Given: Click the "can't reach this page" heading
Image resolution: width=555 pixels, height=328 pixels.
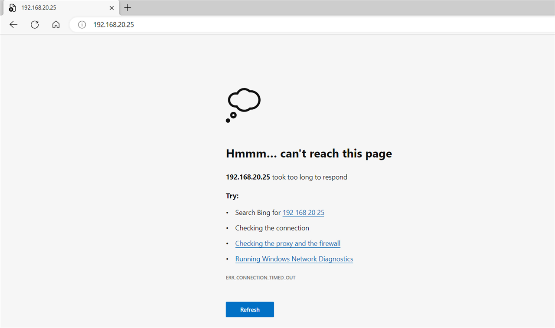Looking at the screenshot, I should (309, 154).
